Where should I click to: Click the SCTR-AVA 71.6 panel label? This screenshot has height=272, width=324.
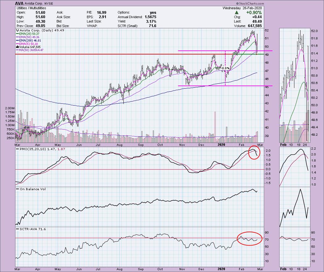[x=33, y=229]
